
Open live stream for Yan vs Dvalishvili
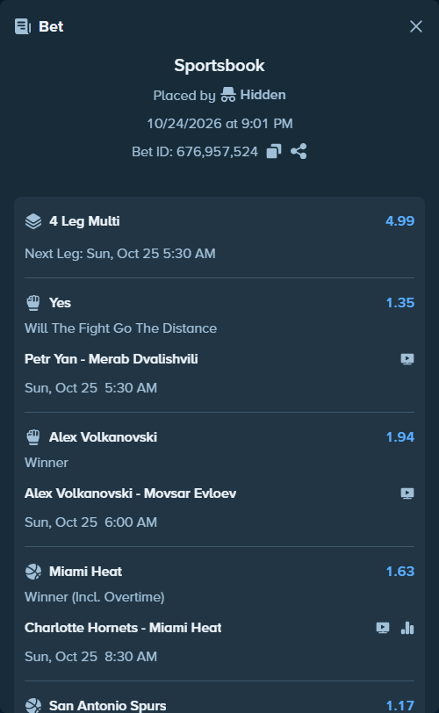pyautogui.click(x=407, y=359)
